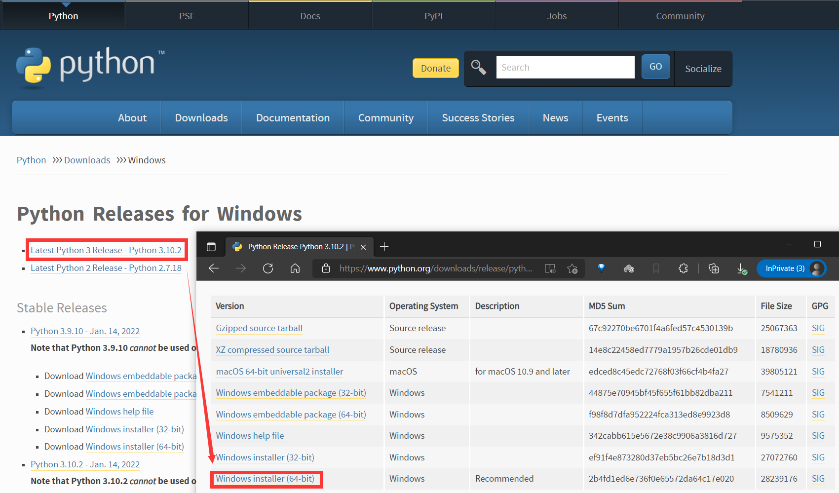Maximize the Edge browser window
839x493 pixels.
817,244
